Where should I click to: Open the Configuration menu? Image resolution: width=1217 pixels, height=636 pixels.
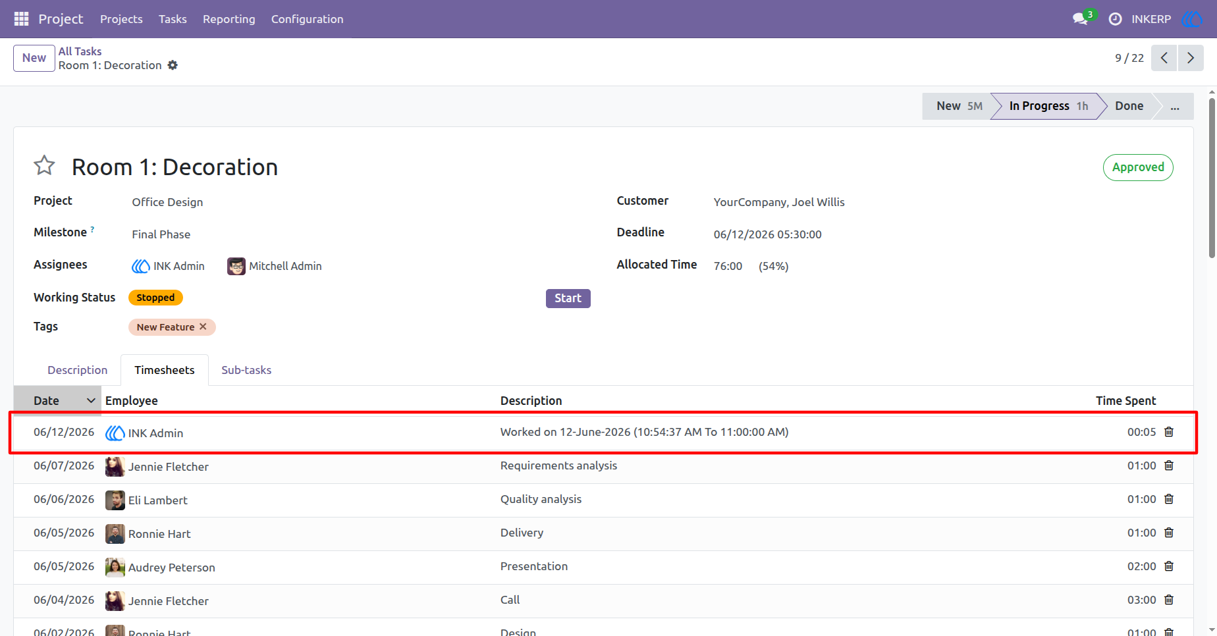click(308, 19)
